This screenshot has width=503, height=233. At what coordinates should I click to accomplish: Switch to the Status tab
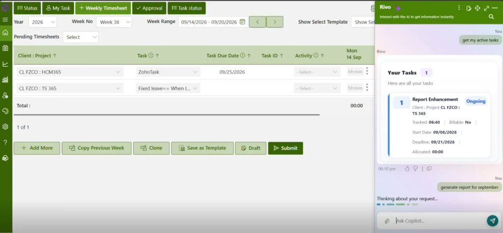point(28,8)
